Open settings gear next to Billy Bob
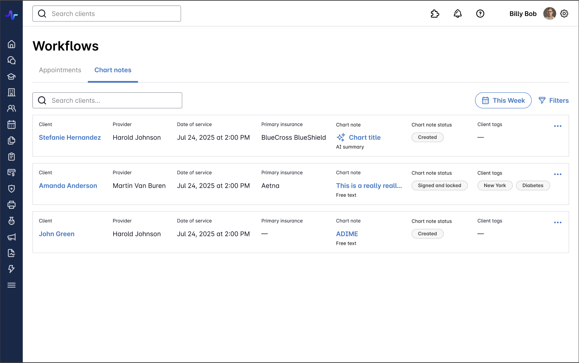 pyautogui.click(x=564, y=14)
